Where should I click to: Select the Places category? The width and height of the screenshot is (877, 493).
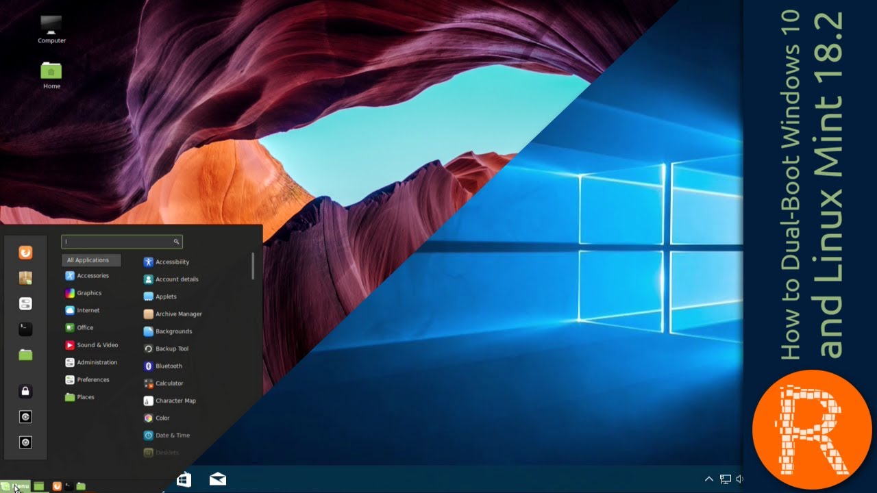pyautogui.click(x=79, y=397)
